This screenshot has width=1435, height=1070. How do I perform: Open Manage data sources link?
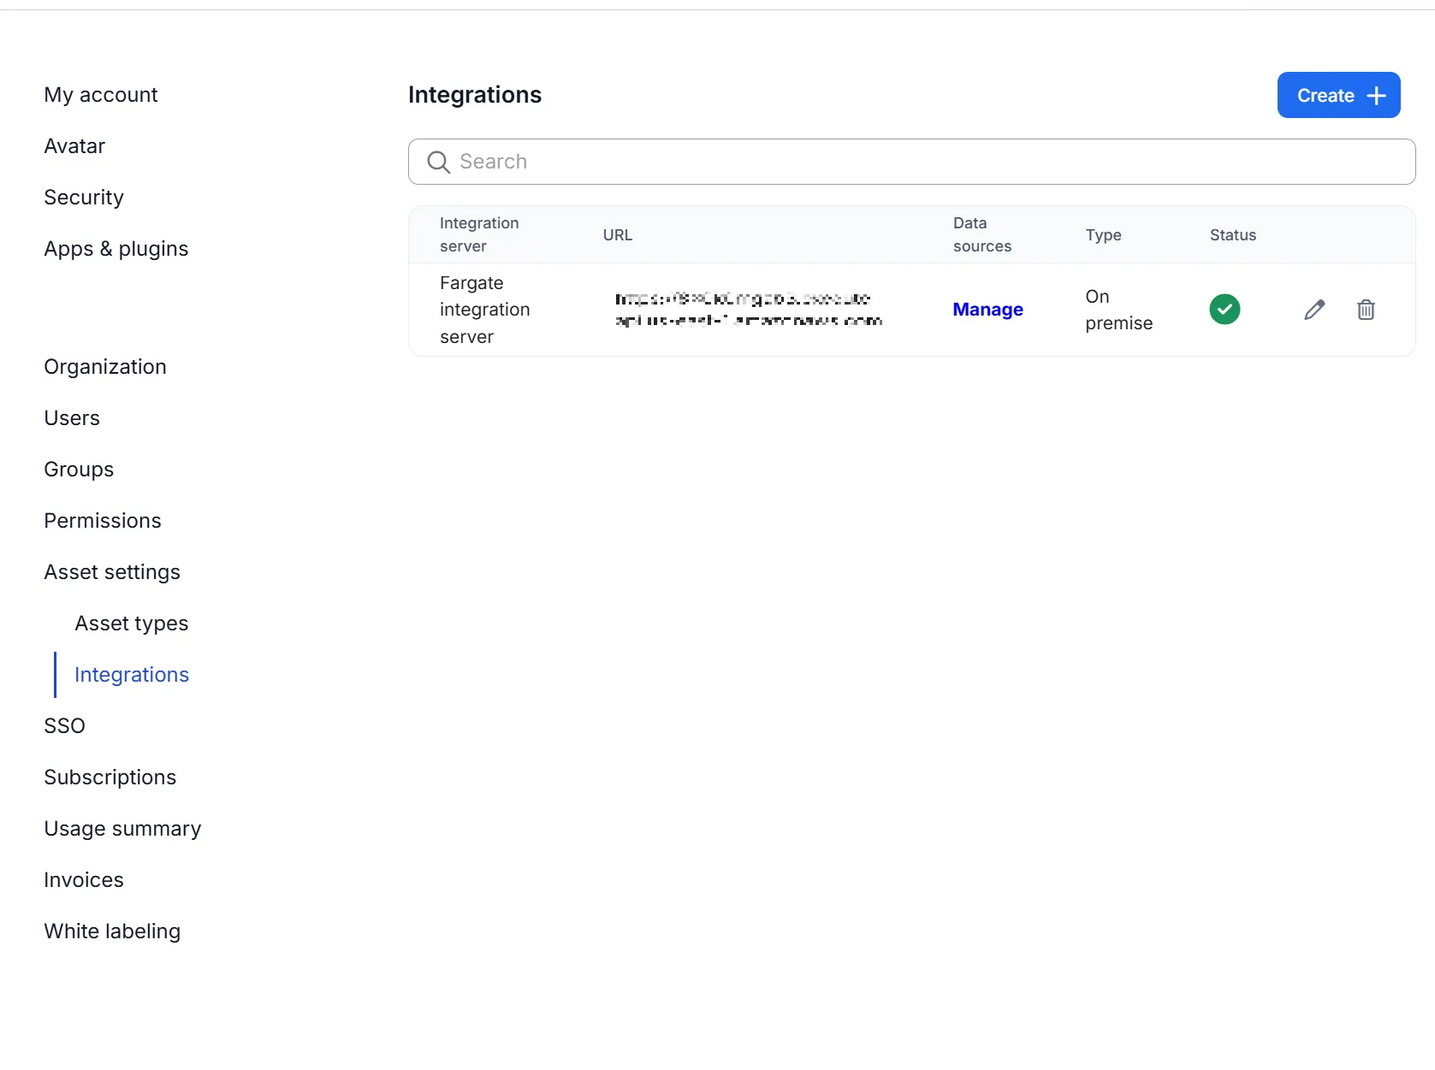point(987,310)
